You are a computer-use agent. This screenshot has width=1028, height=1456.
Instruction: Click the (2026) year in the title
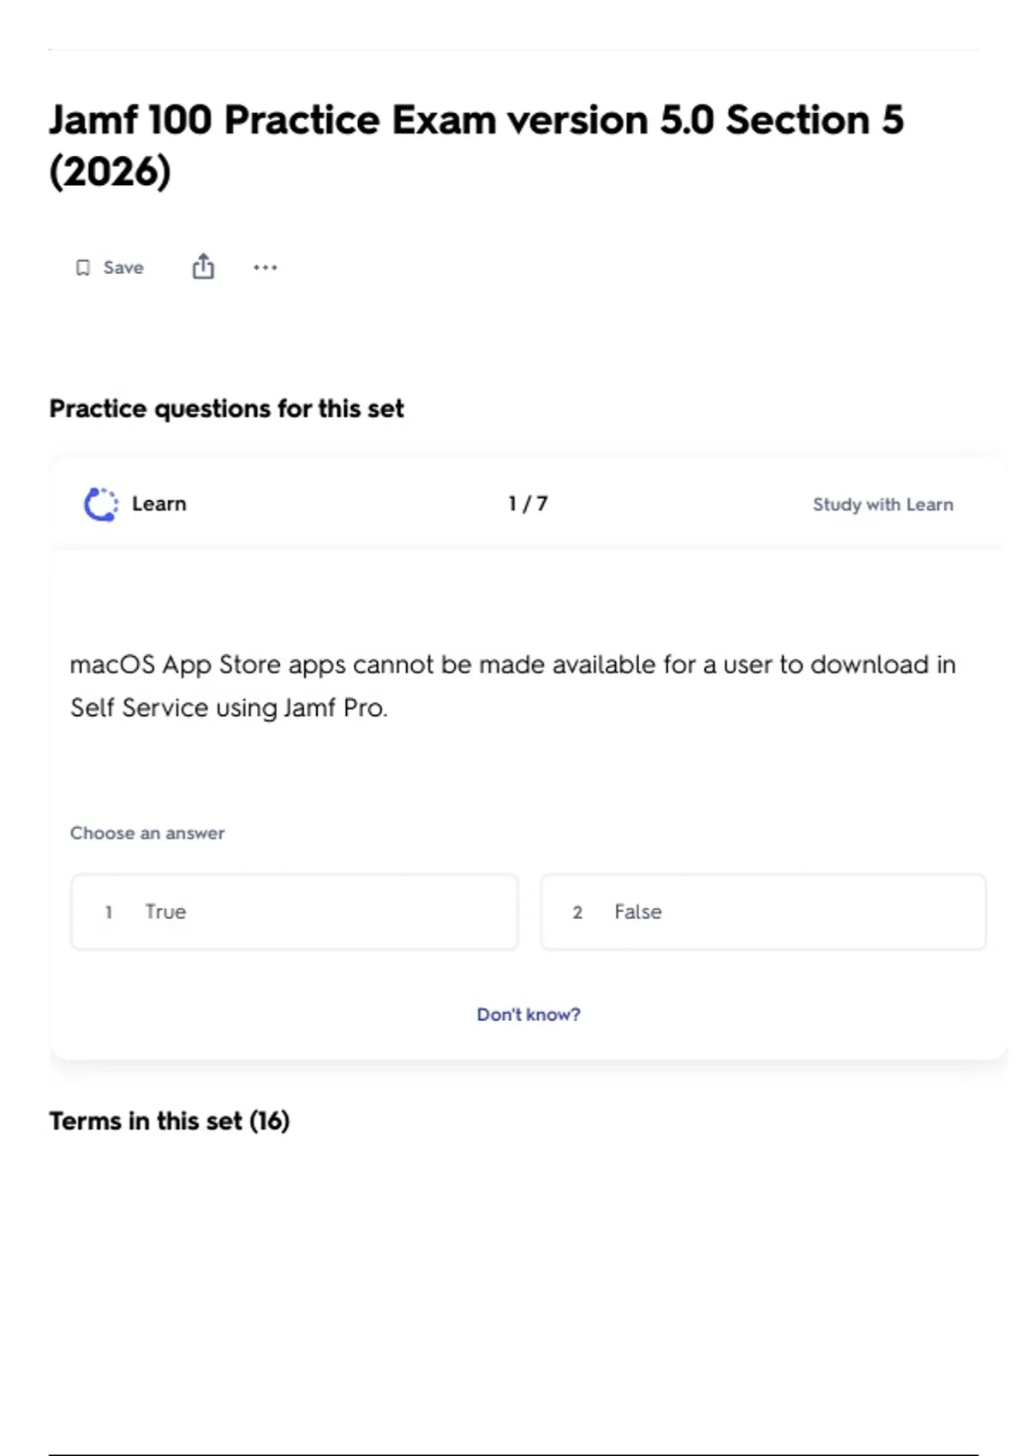[111, 171]
